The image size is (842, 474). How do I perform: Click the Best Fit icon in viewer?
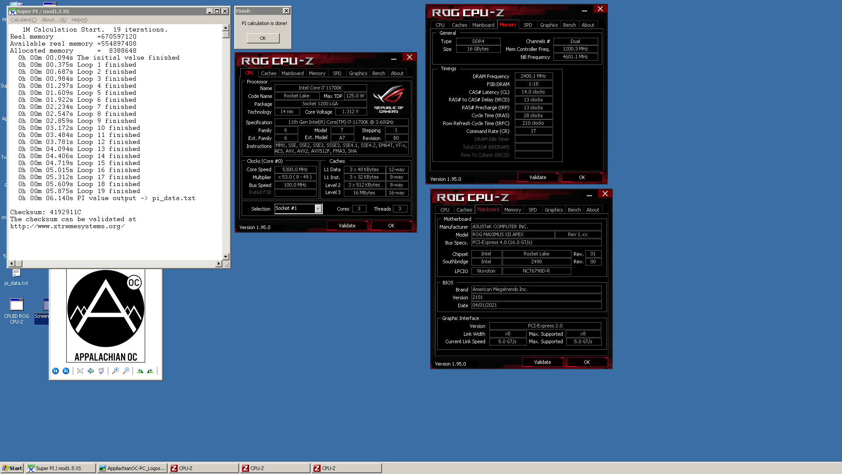tap(80, 371)
